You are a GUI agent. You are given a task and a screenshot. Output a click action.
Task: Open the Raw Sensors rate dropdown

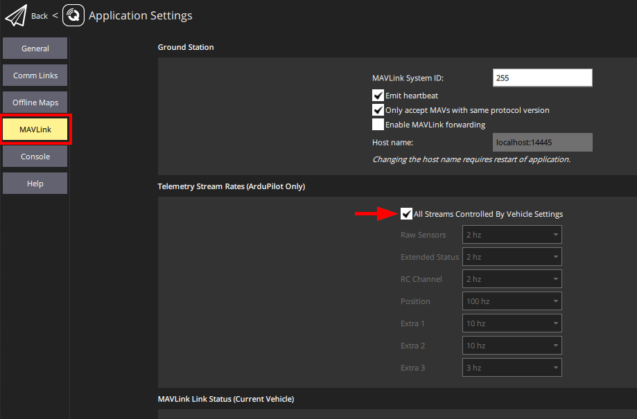[x=512, y=234]
